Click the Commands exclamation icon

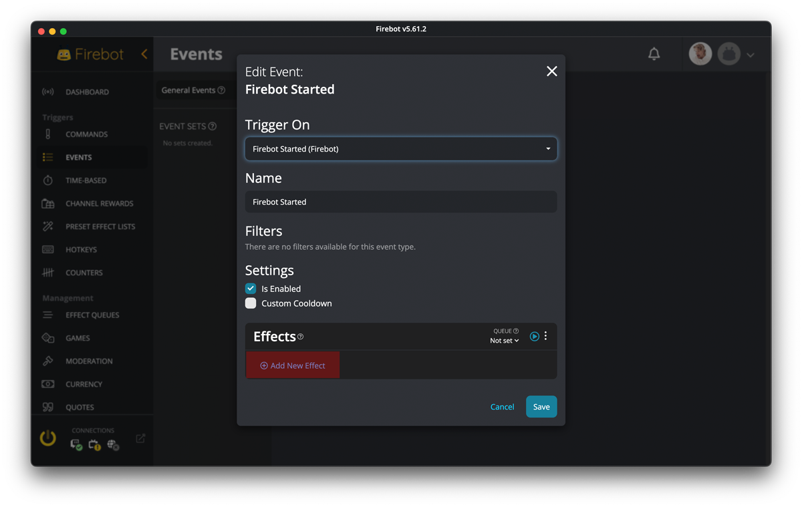pyautogui.click(x=48, y=134)
